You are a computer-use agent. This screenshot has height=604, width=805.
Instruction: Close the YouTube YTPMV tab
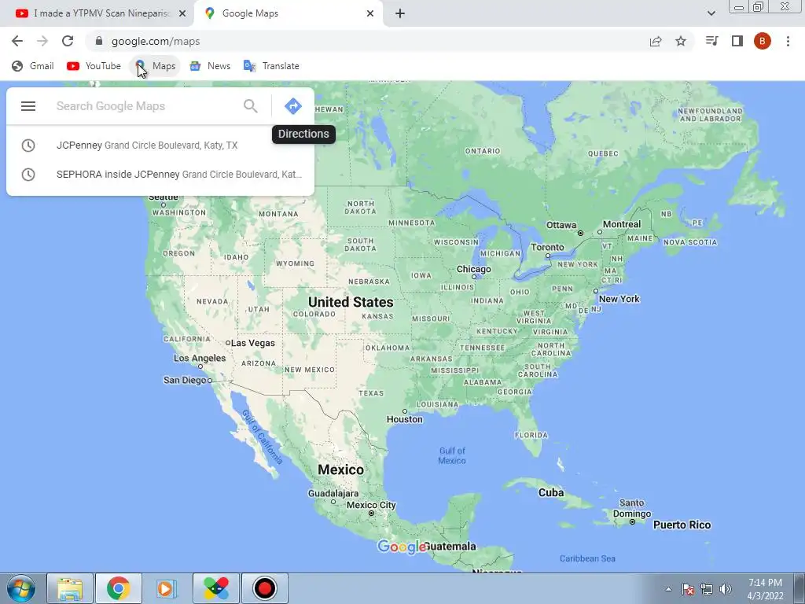point(182,13)
